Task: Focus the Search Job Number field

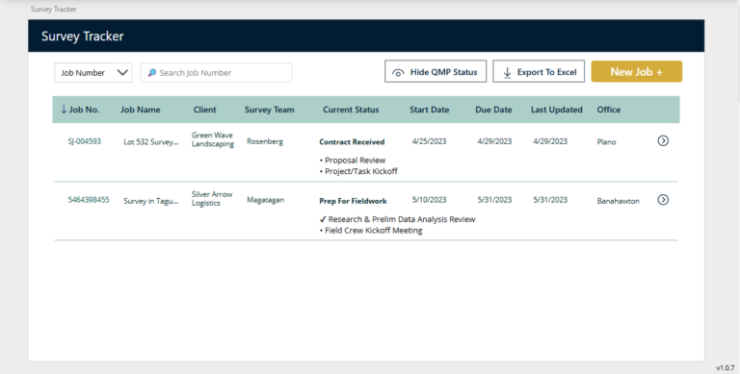Action: [216, 72]
